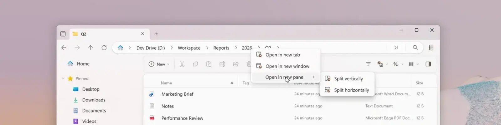Toggle the sidebar panel icon beside the Q2 tab
This screenshot has width=501, height=125.
coord(63,34)
